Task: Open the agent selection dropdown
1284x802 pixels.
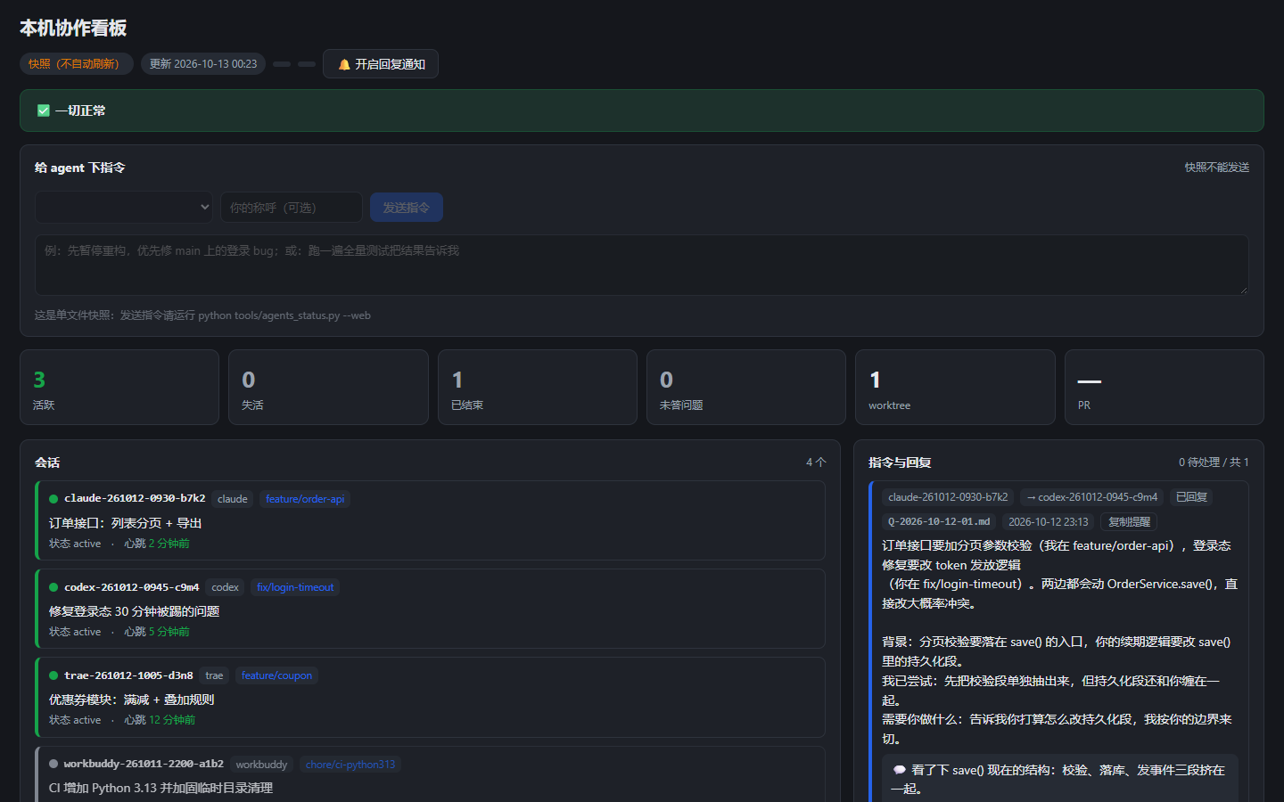Action: tap(124, 208)
